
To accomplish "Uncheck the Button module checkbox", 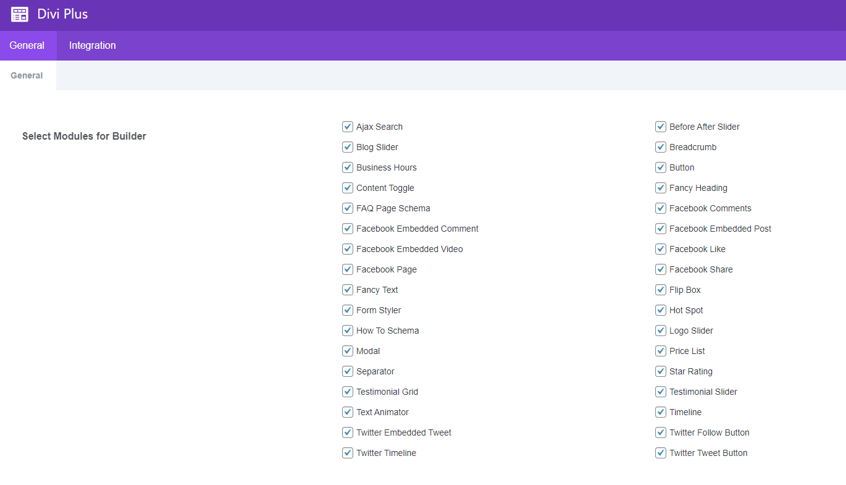I will [661, 167].
